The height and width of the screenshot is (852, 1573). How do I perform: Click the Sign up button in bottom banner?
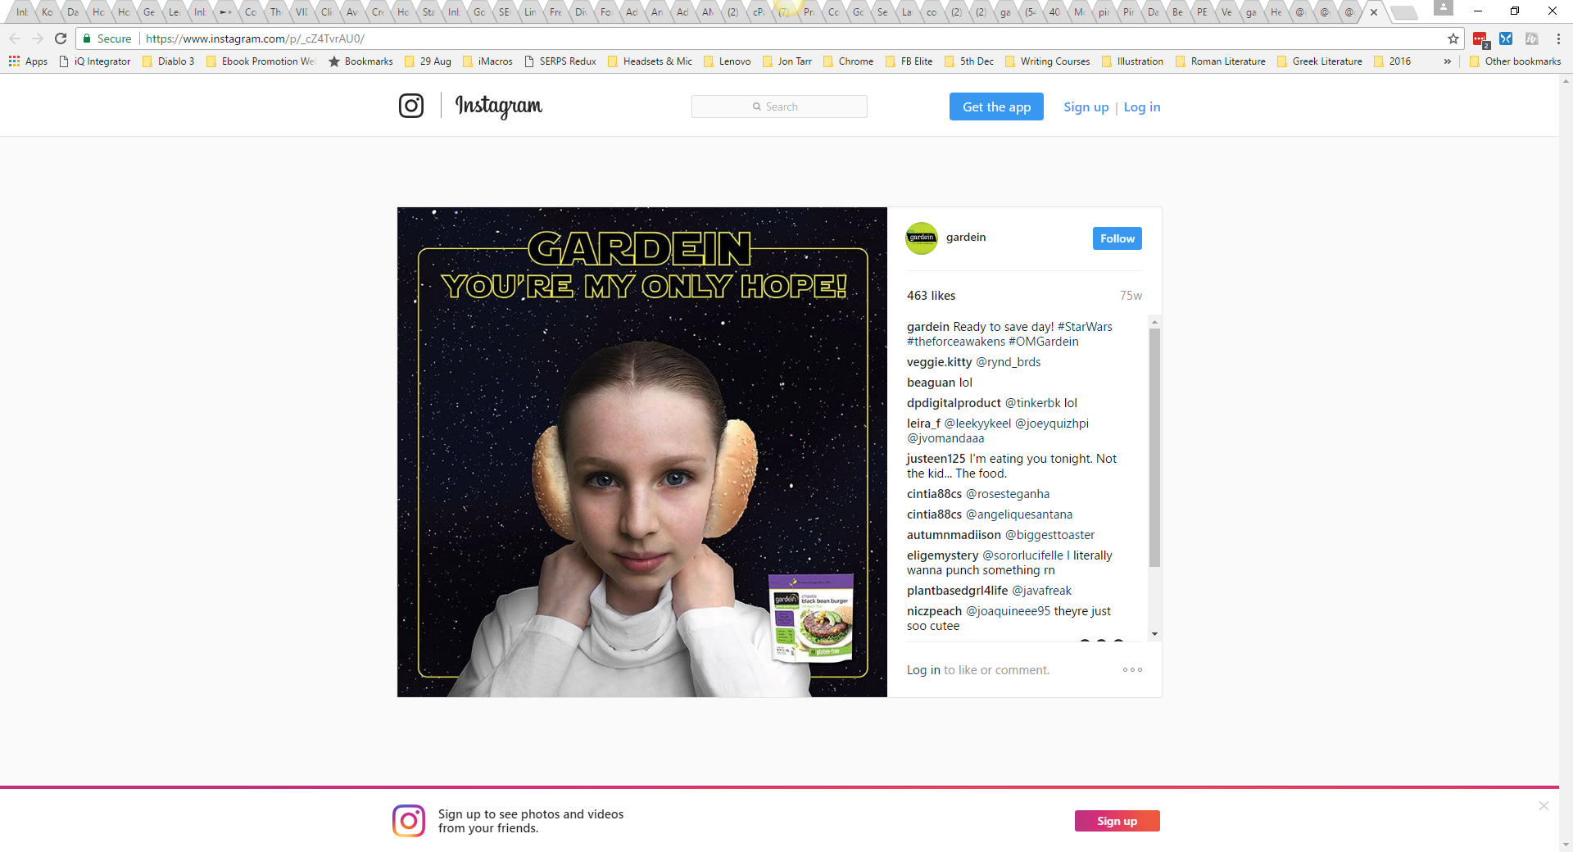tap(1117, 821)
